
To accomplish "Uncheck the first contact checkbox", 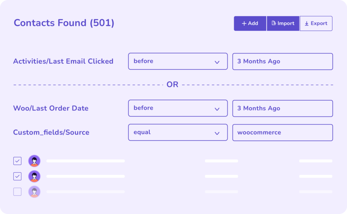I will point(17,161).
